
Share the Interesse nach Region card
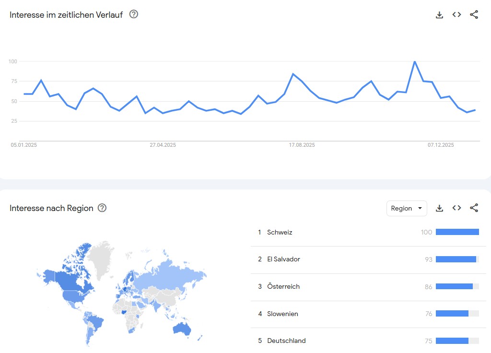(474, 208)
